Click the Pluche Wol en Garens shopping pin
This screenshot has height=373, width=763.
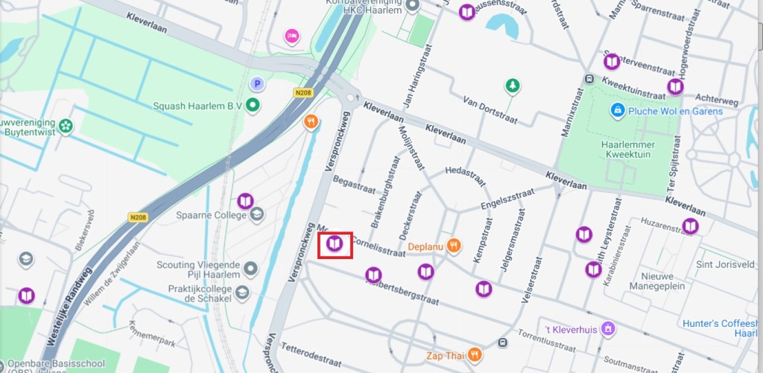(618, 110)
